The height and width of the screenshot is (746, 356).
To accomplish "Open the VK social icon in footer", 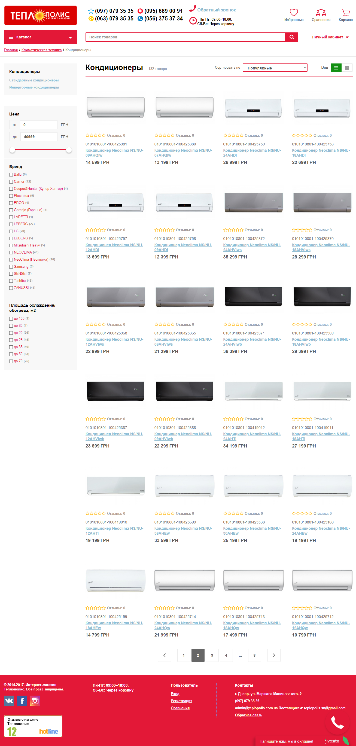I will [x=9, y=701].
